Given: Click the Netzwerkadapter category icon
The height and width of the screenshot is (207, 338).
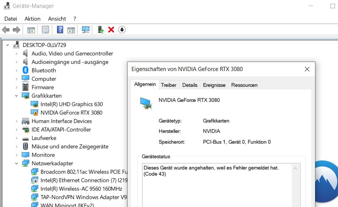Looking at the screenshot, I should tap(26, 163).
